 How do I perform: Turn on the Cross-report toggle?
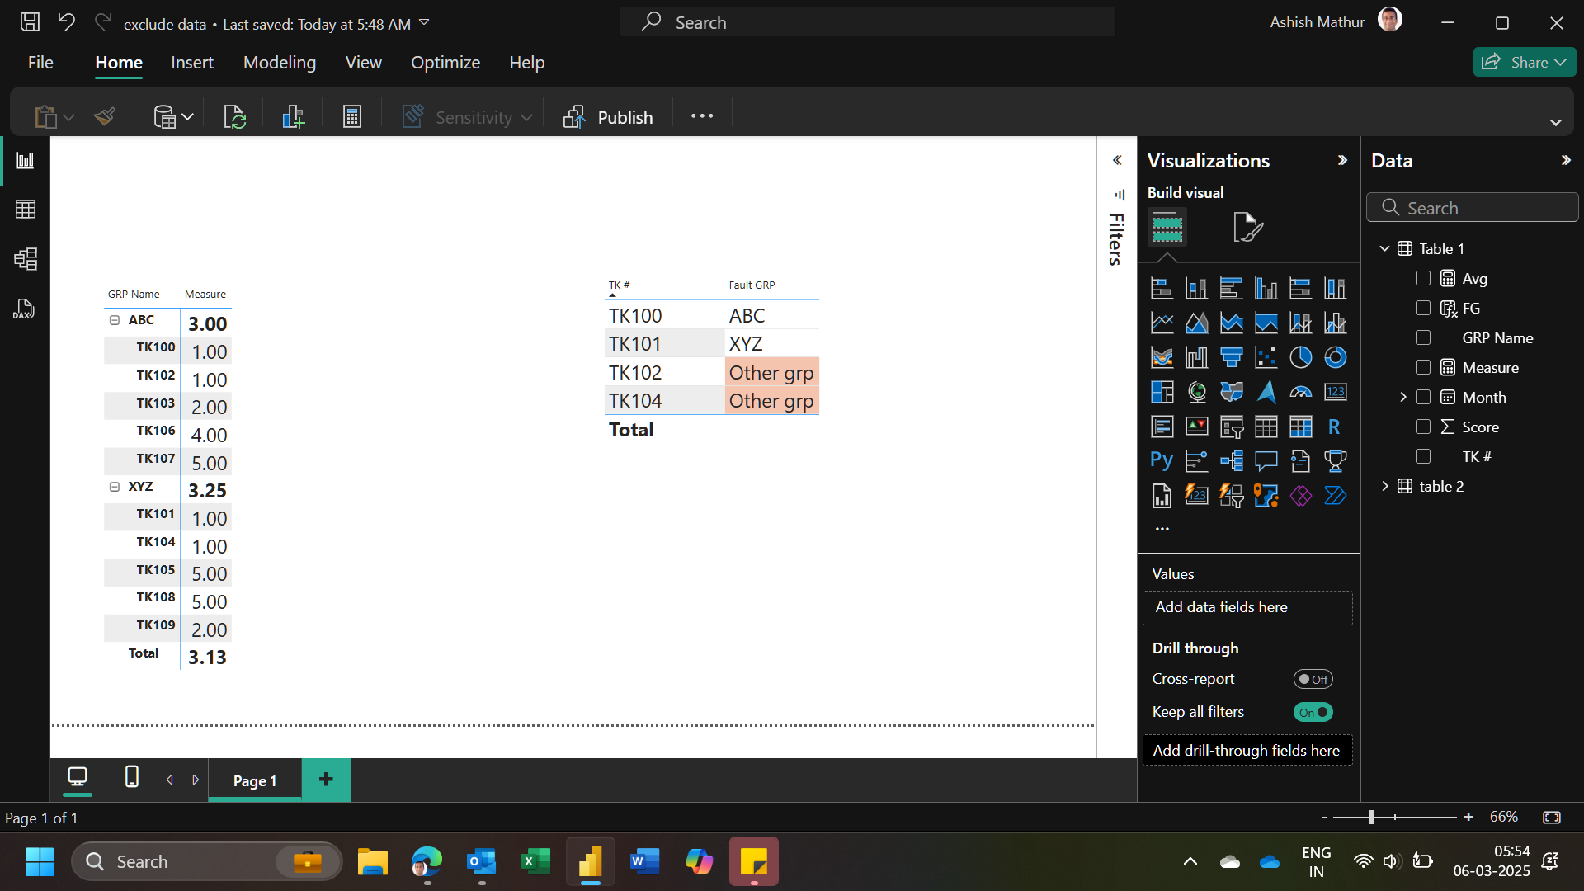(1313, 680)
